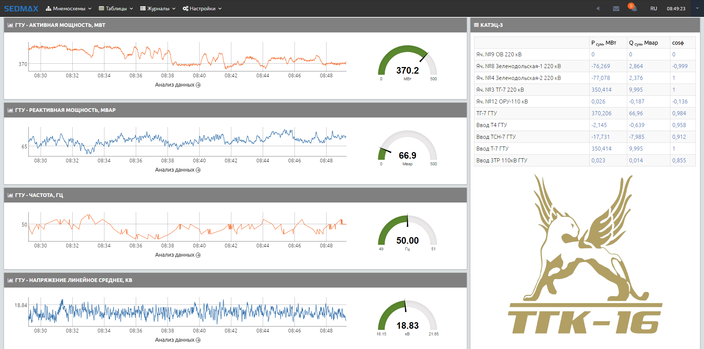Open Анализ данных for reactive power chart
Image resolution: width=704 pixels, height=349 pixels.
177,170
